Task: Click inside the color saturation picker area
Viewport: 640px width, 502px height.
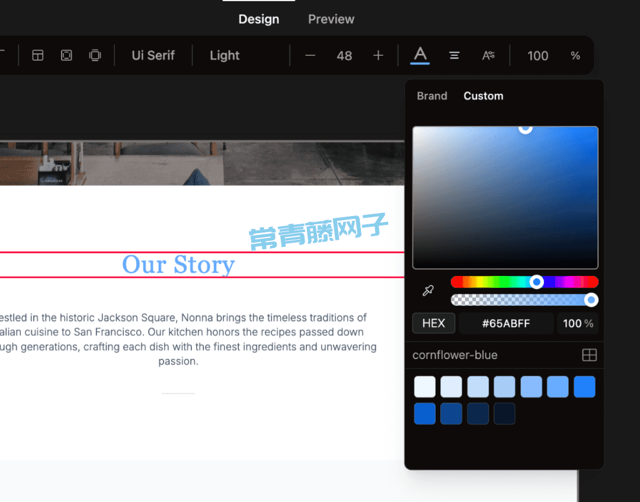Action: 505,198
